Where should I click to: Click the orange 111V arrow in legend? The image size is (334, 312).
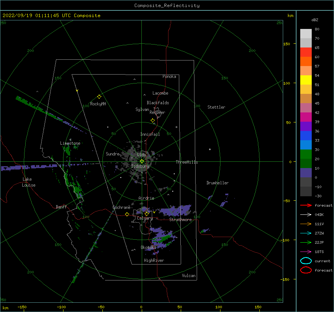306,224
